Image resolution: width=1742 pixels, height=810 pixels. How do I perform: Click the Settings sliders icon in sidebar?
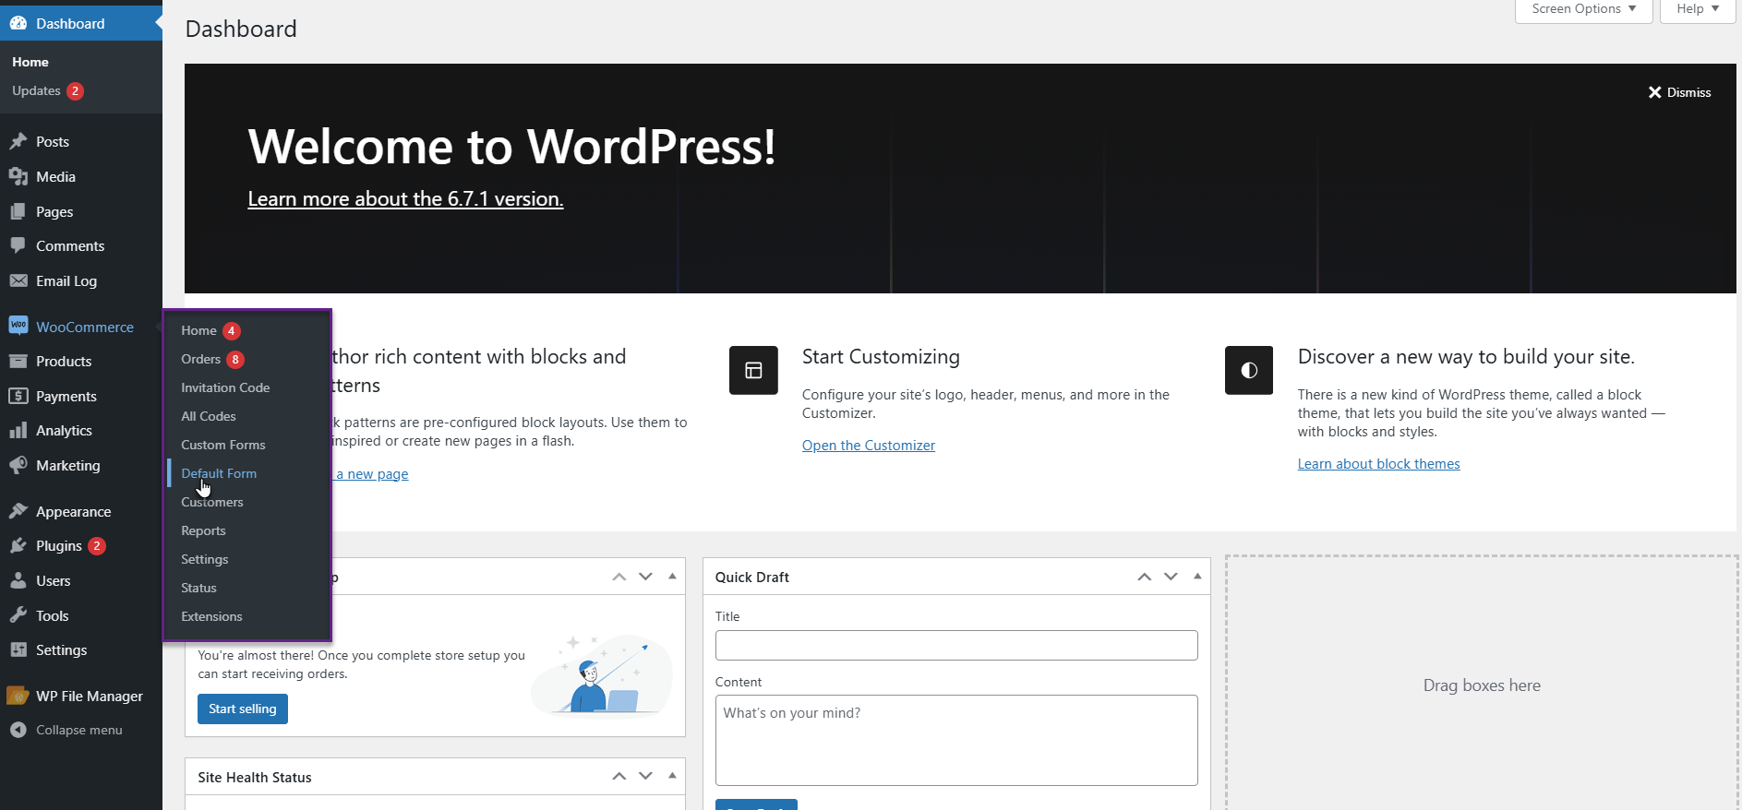[18, 649]
